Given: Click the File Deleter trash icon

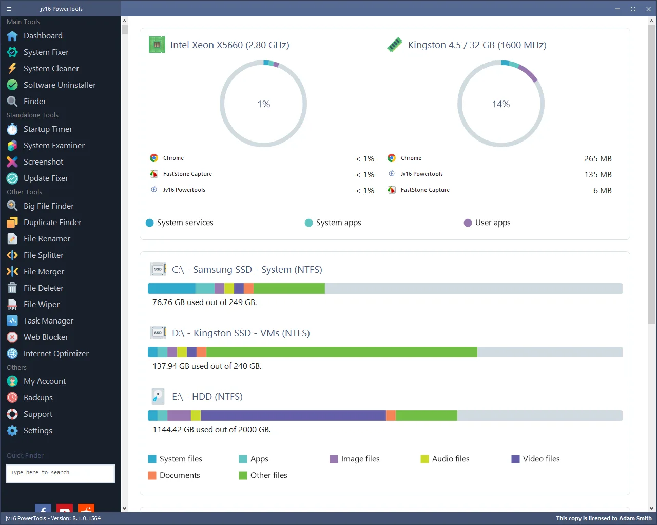Looking at the screenshot, I should (x=12, y=288).
